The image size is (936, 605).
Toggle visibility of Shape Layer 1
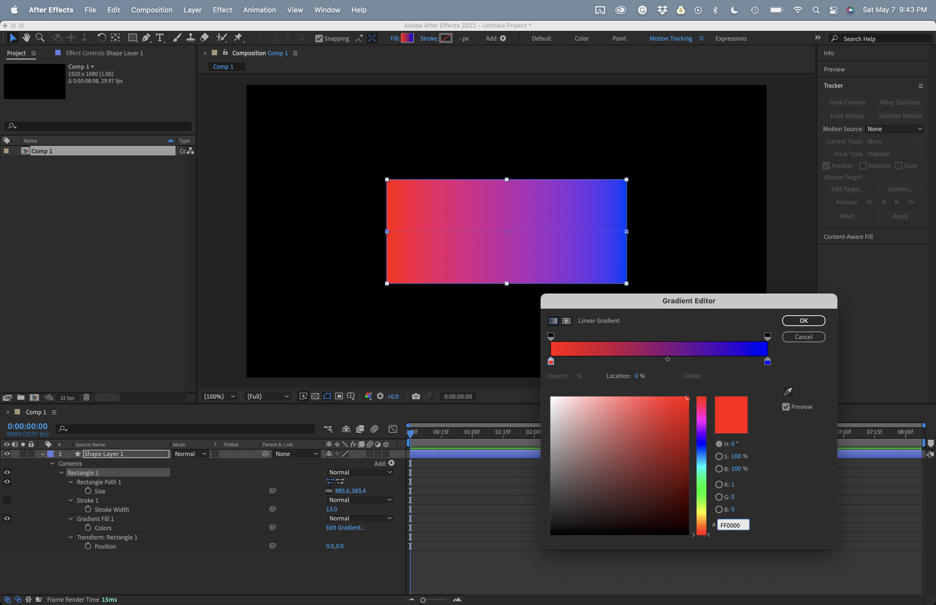7,454
